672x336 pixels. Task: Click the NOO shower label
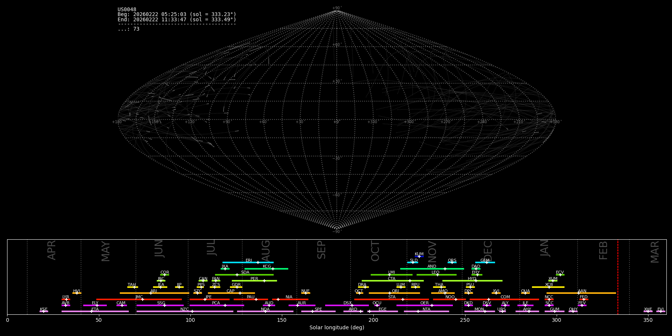click(x=450, y=297)
